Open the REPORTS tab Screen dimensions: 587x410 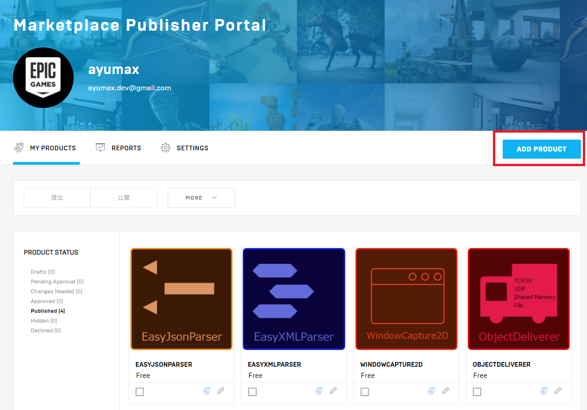click(118, 148)
